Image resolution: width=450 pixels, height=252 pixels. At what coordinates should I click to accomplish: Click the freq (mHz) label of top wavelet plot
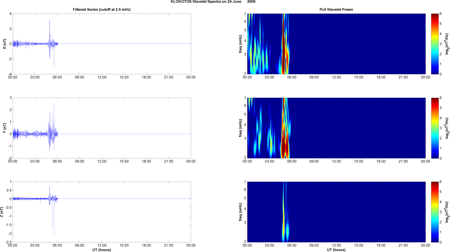click(x=241, y=44)
